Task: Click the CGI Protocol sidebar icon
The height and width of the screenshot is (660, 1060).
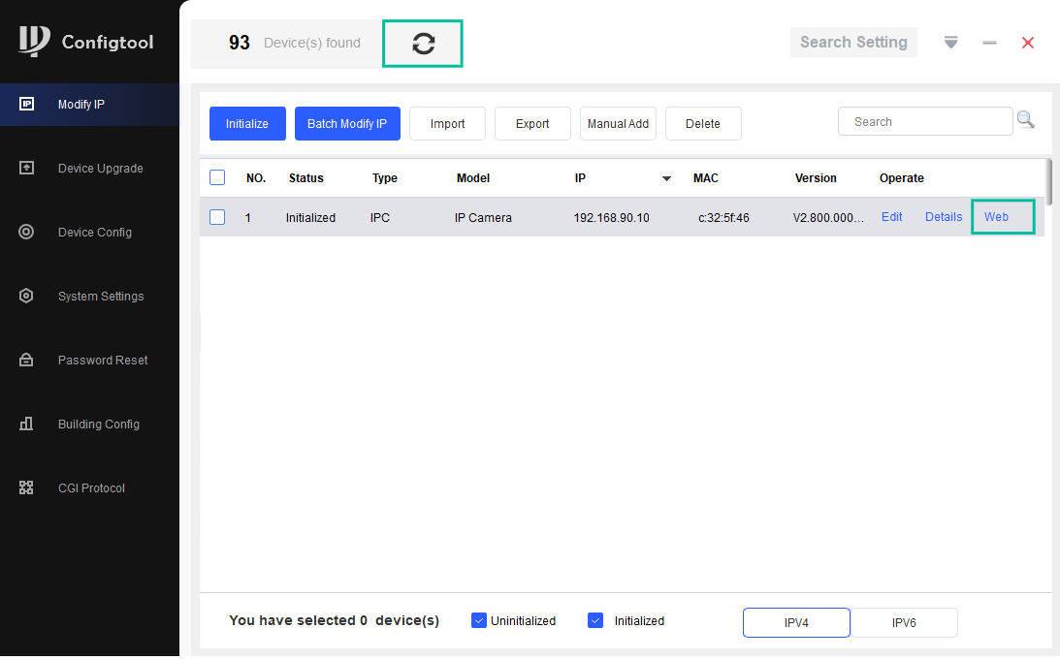Action: point(26,487)
